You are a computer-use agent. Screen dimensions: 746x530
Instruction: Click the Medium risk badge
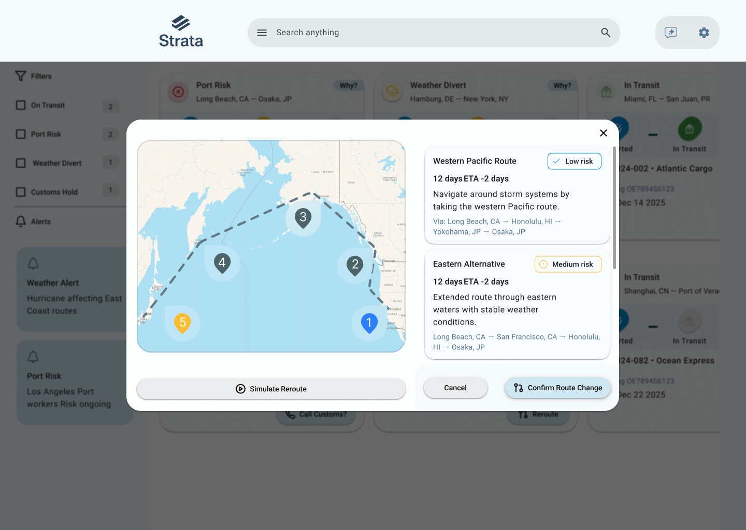click(x=568, y=264)
